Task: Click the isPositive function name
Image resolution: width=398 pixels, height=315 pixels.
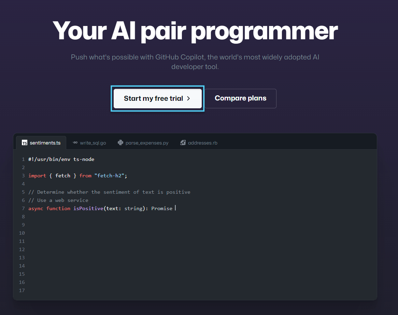Action: [88, 208]
